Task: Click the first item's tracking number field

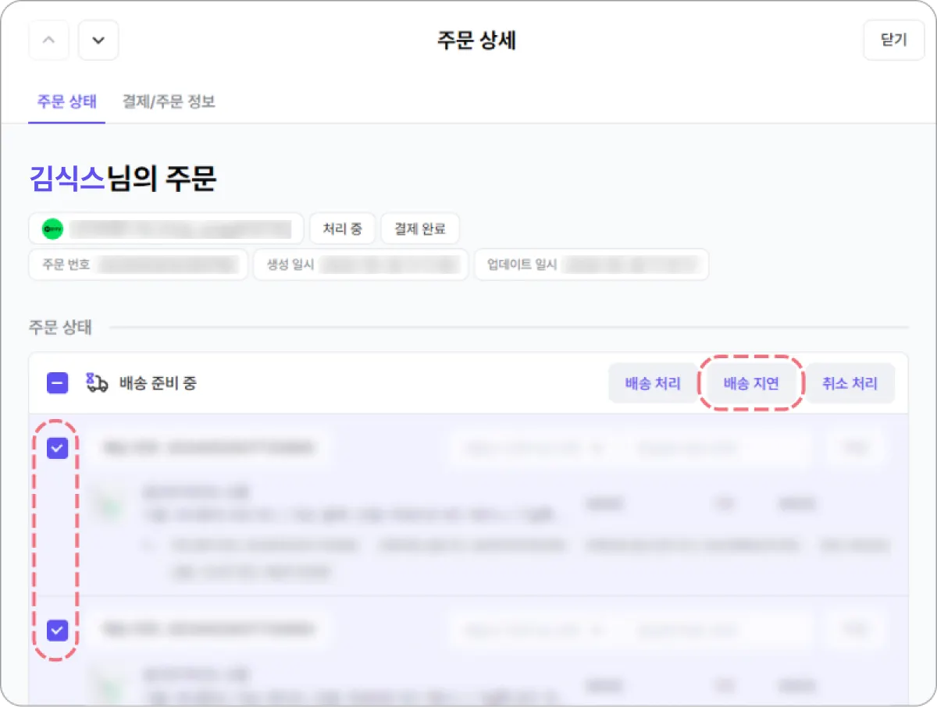Action: pos(718,448)
